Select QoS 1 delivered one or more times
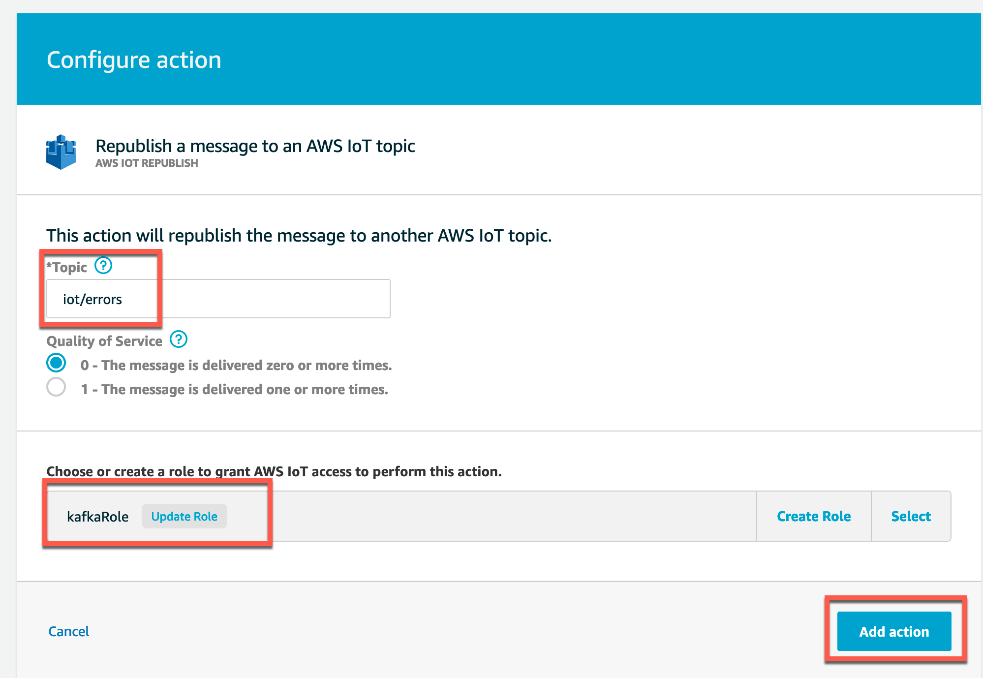Screen dimensions: 983x678 tap(56, 387)
